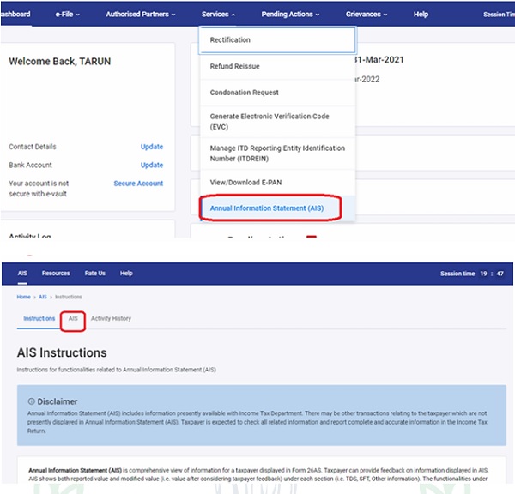Screen dimensions: 515x494
Task: Select Manage ITD Reporting Entity Identification Number
Action: [x=277, y=154]
